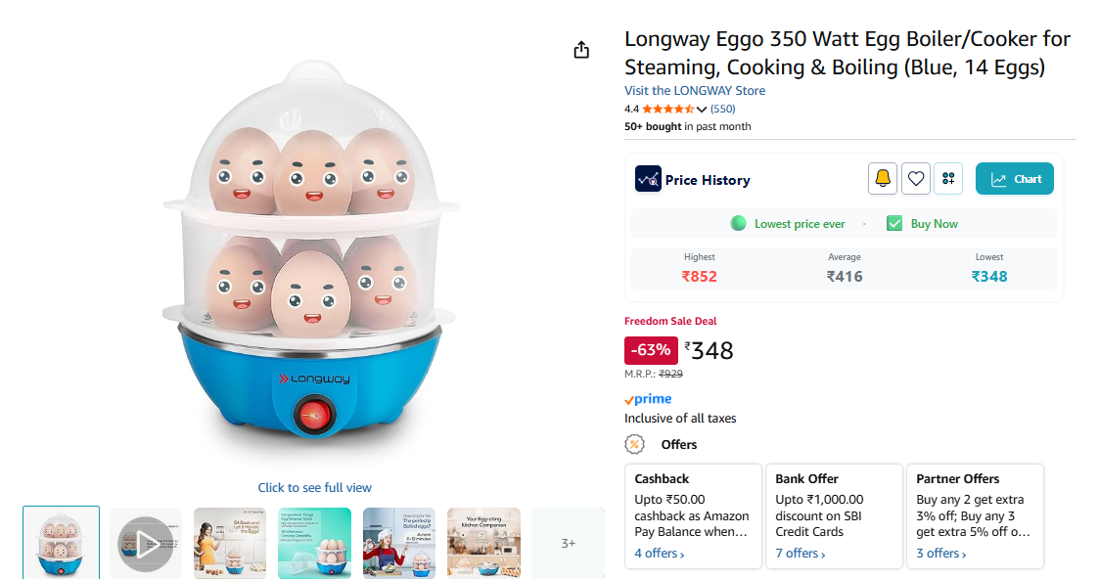Image resolution: width=1099 pixels, height=579 pixels.
Task: Click the Prime logo
Action: tap(648, 399)
